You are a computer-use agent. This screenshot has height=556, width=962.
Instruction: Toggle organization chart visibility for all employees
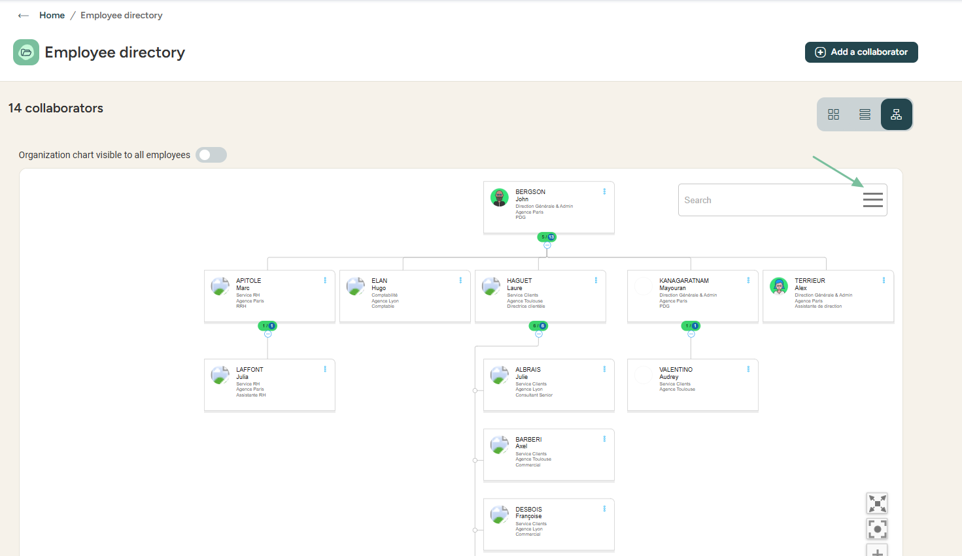pos(211,155)
